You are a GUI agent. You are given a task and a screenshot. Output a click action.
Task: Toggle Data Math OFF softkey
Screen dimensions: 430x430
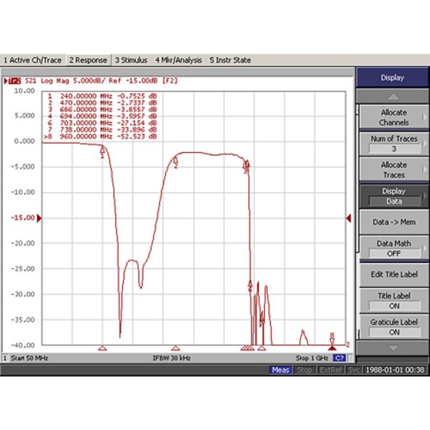pos(393,248)
